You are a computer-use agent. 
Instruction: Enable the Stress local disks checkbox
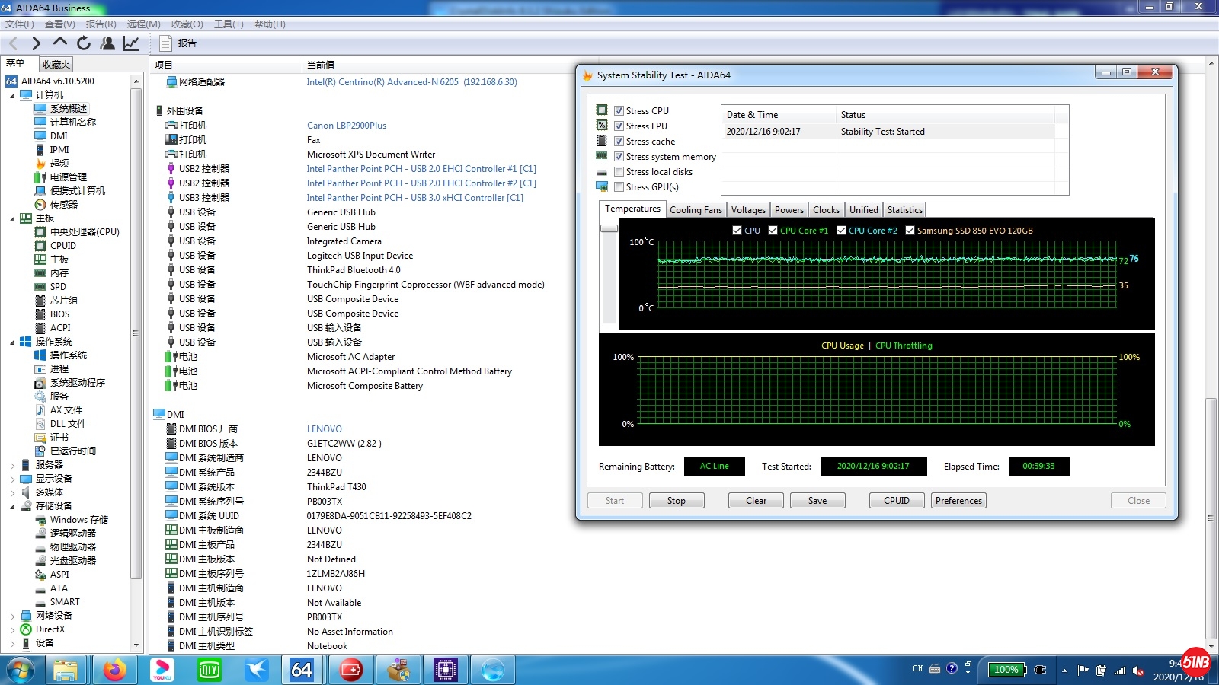pos(619,172)
